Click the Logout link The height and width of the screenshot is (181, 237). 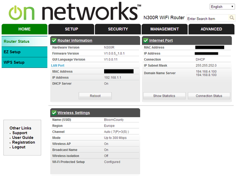coord(19,147)
